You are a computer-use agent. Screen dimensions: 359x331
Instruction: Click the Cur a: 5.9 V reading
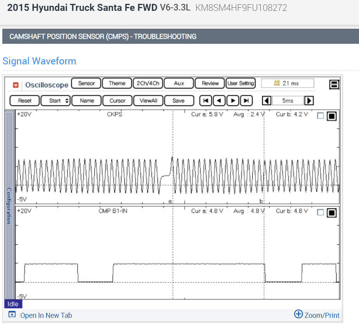[x=207, y=114]
